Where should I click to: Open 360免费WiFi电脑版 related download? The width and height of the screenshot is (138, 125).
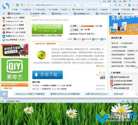(56, 86)
